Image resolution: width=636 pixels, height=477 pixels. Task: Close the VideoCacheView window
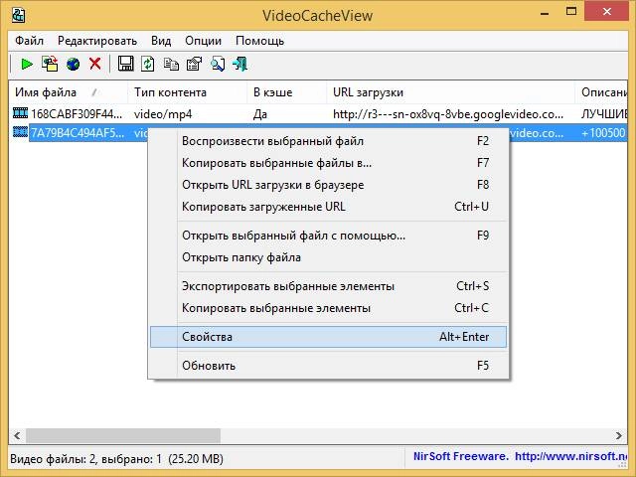(x=607, y=12)
